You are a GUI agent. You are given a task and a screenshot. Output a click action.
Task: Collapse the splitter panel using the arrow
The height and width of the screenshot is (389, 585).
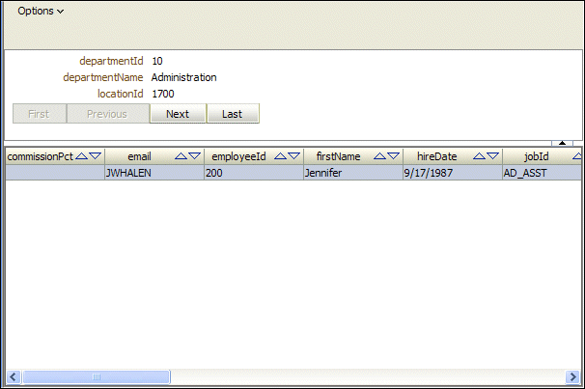click(562, 143)
